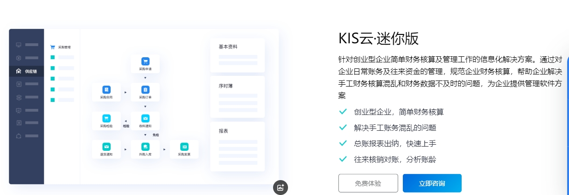Open the 外购入库 icon
Viewport: 569px width, 195px height.
point(145,147)
